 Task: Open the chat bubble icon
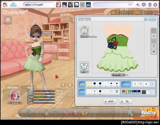tap(144, 5)
